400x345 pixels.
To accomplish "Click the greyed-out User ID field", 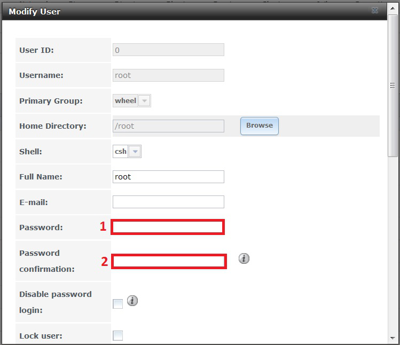I will coord(168,50).
